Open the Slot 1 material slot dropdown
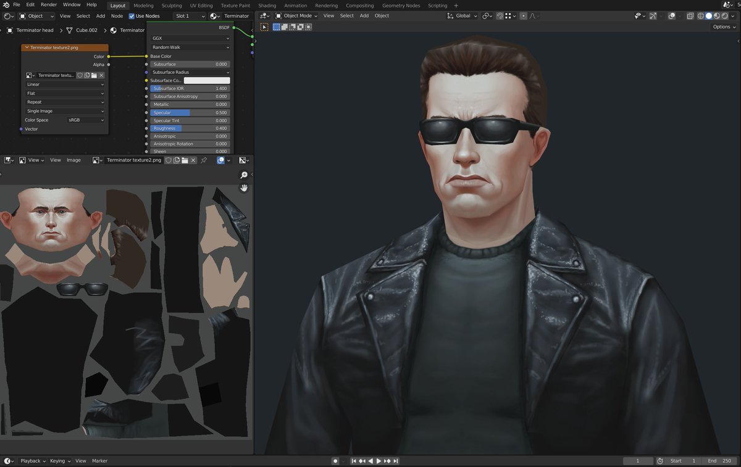The height and width of the screenshot is (467, 741). coord(189,16)
